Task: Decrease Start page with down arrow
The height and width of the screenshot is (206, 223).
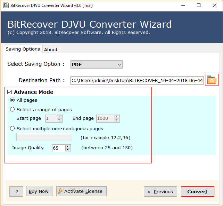Action: [59, 120]
